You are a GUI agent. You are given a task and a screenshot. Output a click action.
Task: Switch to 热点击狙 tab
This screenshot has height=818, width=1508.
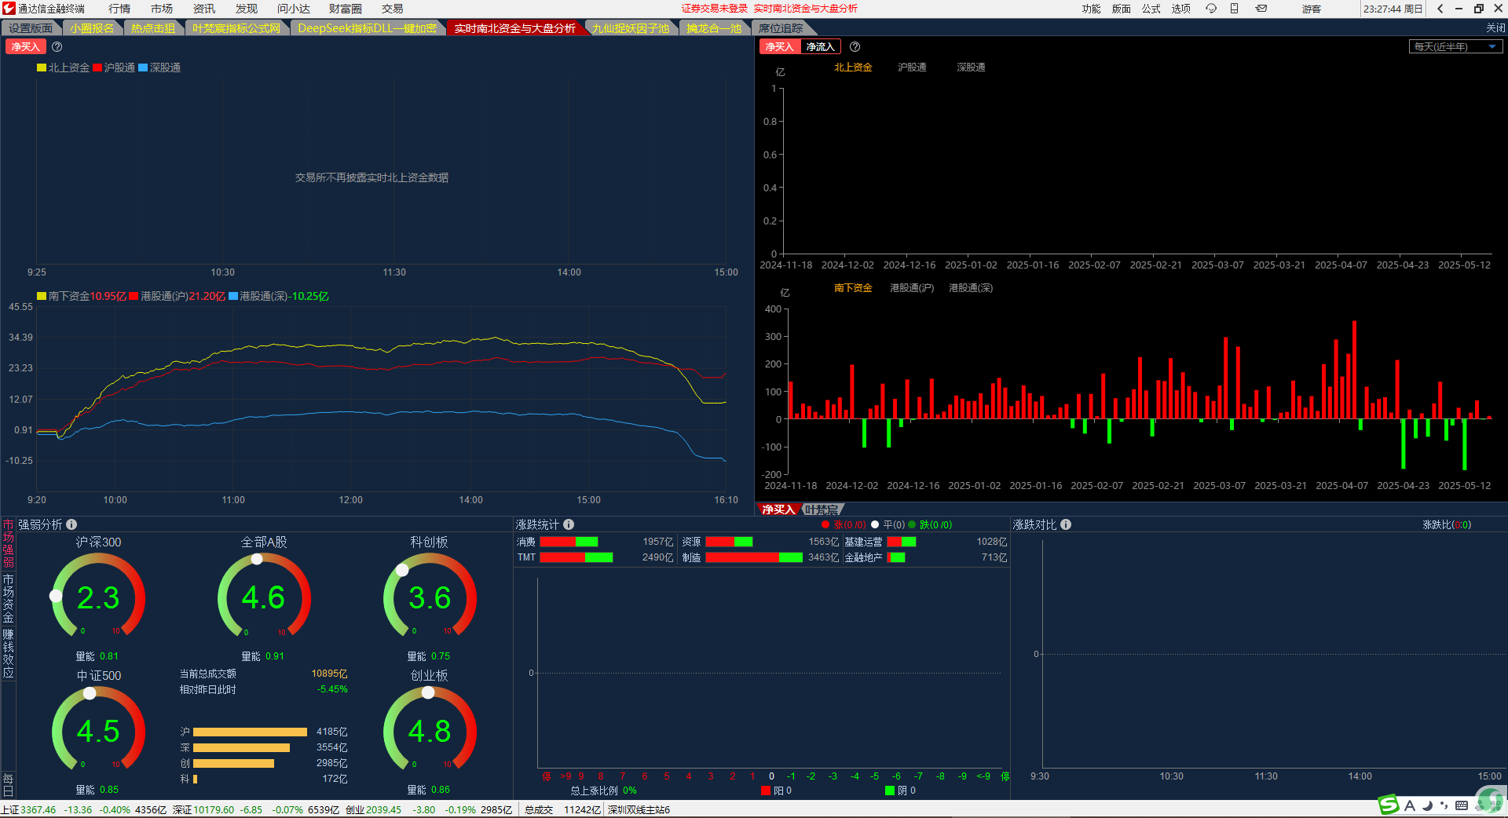click(x=153, y=28)
